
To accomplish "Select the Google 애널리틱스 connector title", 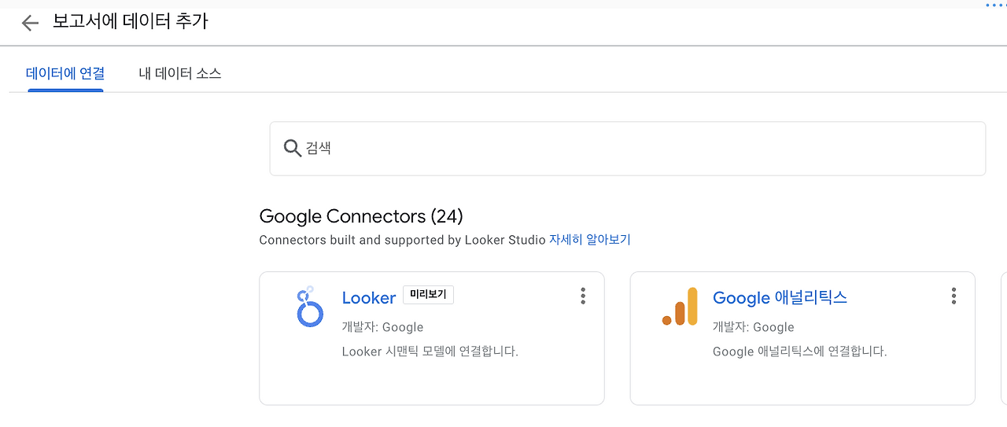I will pyautogui.click(x=779, y=298).
